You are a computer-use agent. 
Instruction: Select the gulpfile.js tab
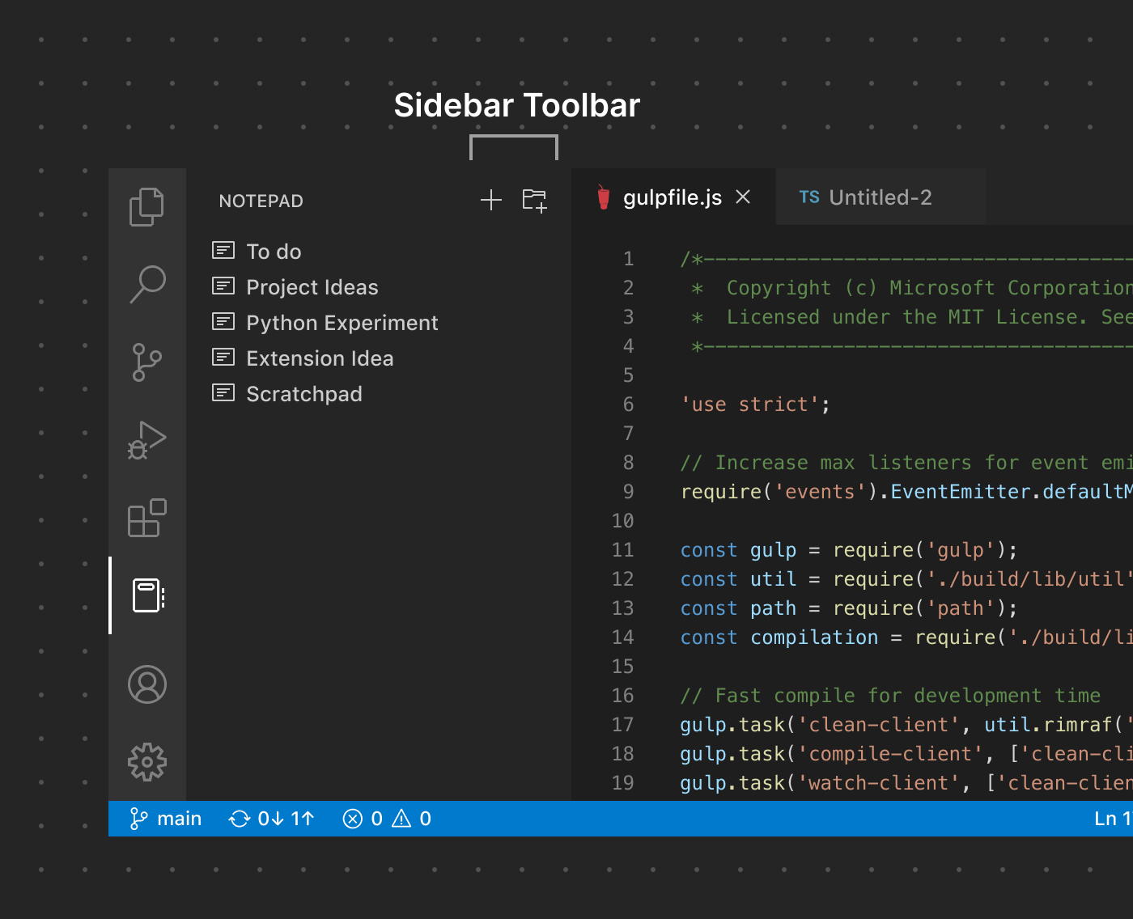point(672,197)
